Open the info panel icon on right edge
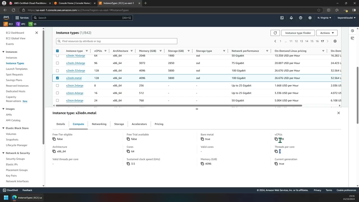This screenshot has height=202, width=359. (353, 31)
